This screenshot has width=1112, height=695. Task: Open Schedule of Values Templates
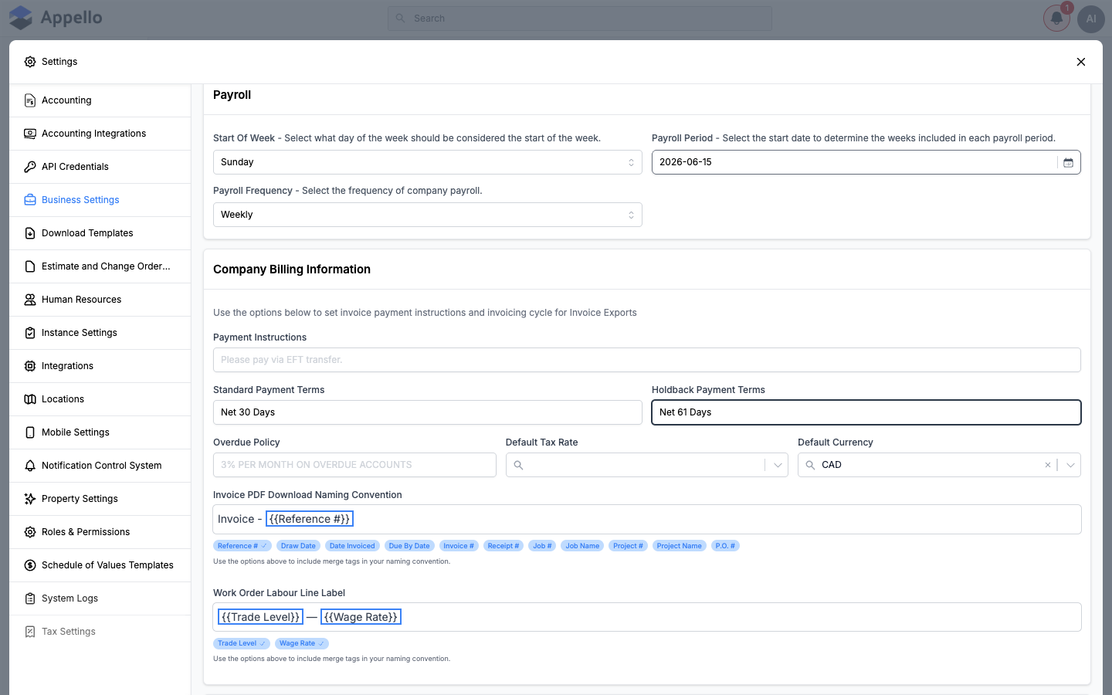pyautogui.click(x=100, y=565)
